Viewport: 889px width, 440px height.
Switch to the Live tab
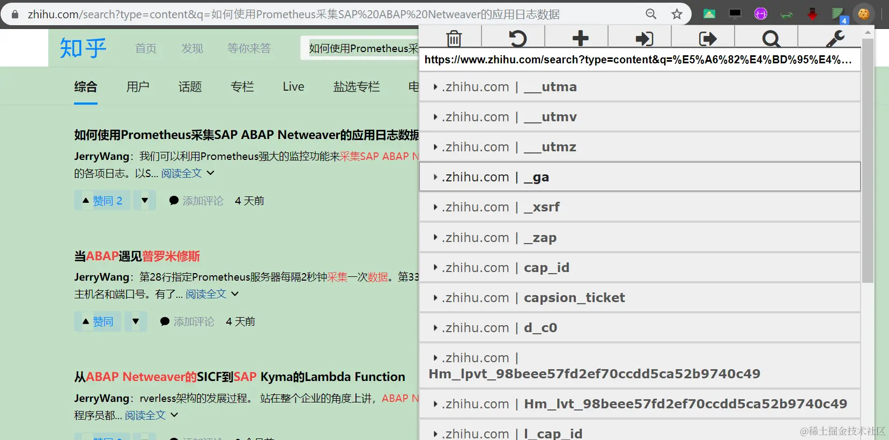pyautogui.click(x=293, y=86)
